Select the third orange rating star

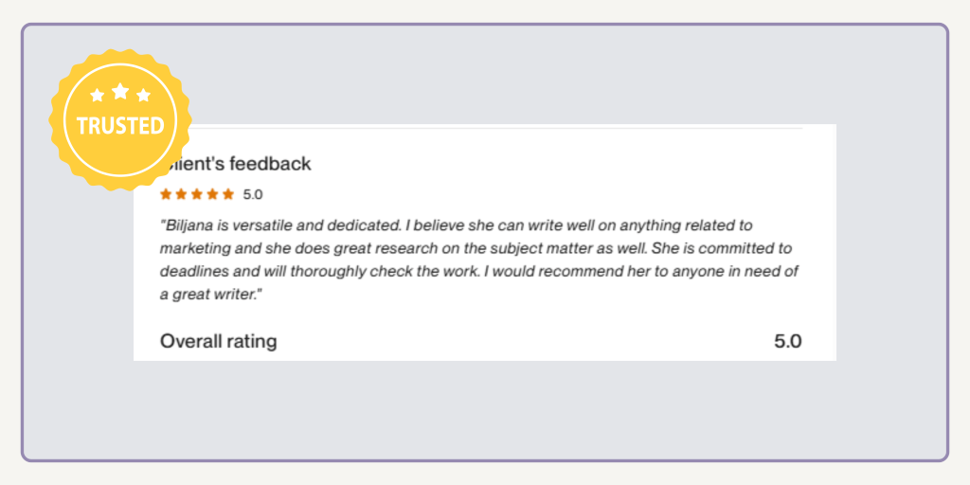pyautogui.click(x=197, y=194)
